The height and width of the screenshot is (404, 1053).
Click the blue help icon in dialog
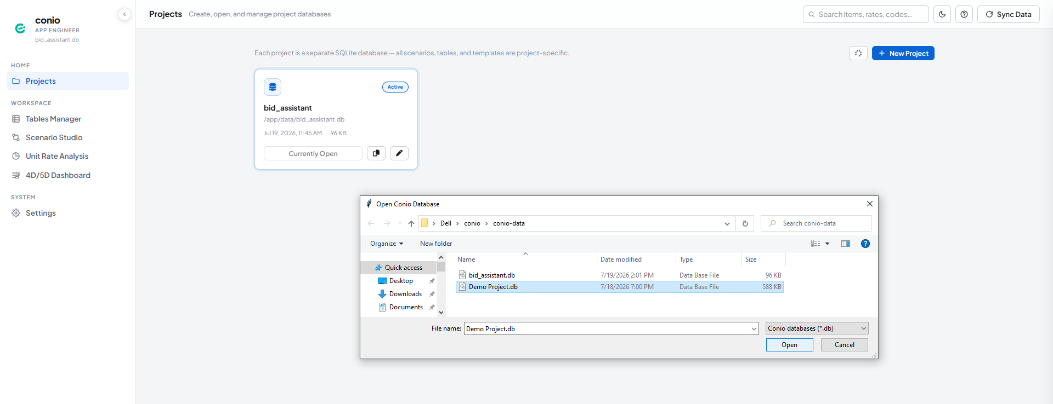click(x=865, y=244)
